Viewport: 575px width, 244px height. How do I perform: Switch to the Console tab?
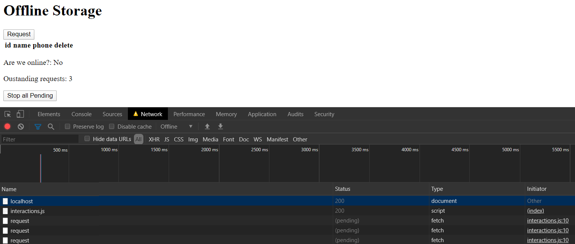click(x=81, y=114)
